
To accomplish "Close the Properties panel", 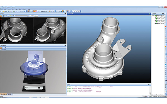I will point(65,45).
